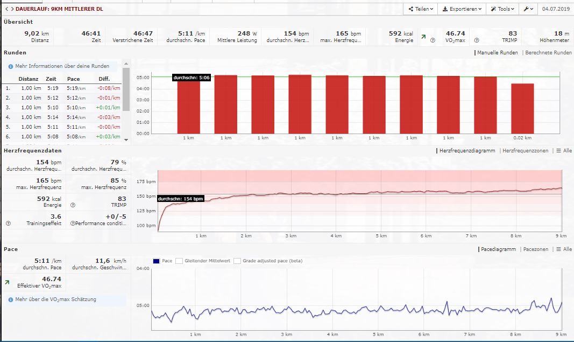
Task: Open the Teilen dropdown
Action: point(420,9)
